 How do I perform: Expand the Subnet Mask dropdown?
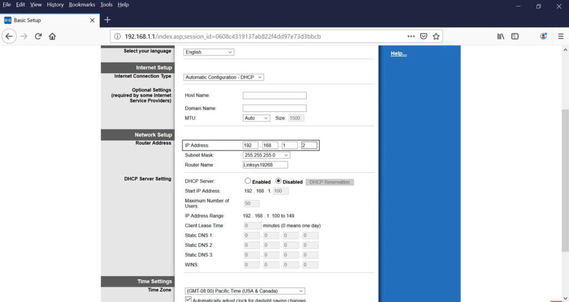click(266, 155)
